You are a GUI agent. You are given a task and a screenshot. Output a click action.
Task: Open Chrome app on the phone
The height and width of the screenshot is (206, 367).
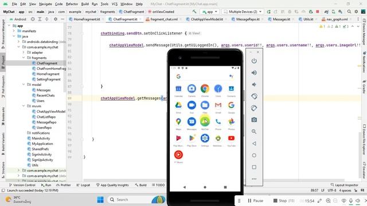(x=205, y=89)
